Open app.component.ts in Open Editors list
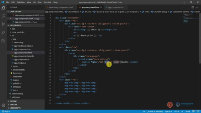The image size is (201, 113). click(23, 22)
